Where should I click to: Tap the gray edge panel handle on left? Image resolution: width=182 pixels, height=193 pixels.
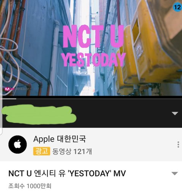pos(1,99)
